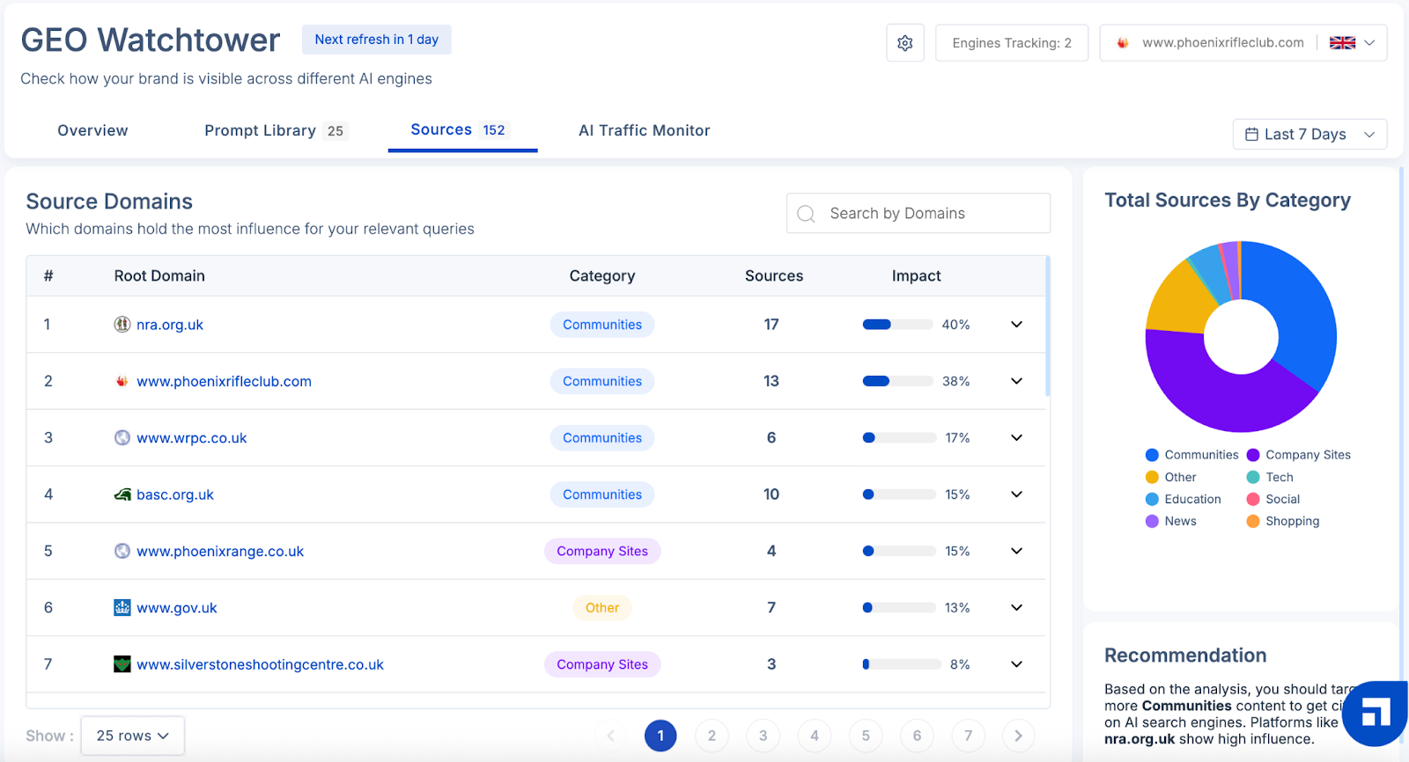1409x762 pixels.
Task: Open the basc.org.uk link
Action: 175,495
